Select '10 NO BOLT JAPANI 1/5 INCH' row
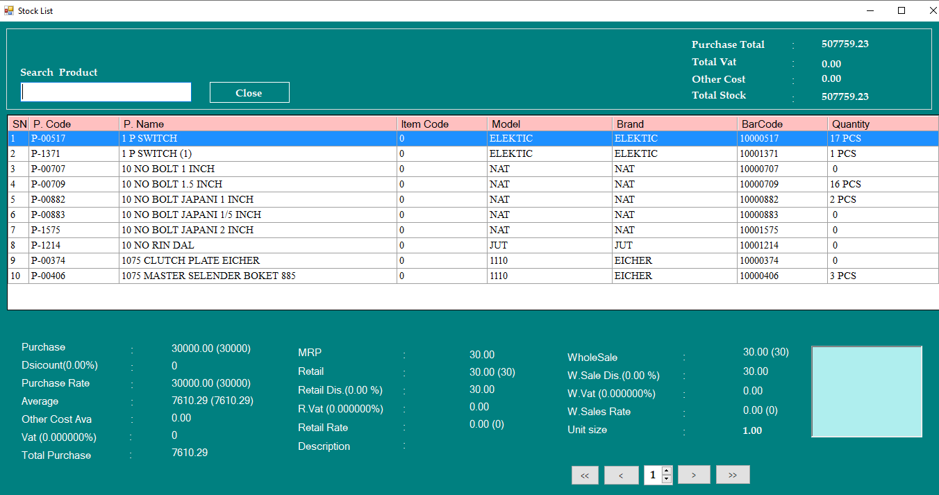The width and height of the screenshot is (939, 495). click(x=473, y=215)
